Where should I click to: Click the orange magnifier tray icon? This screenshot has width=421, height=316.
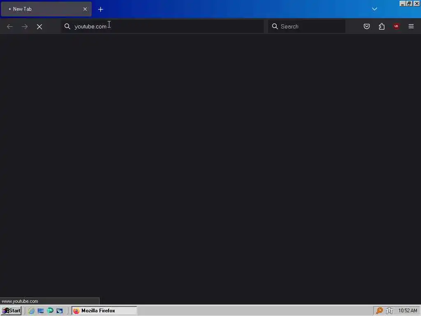[x=379, y=311]
